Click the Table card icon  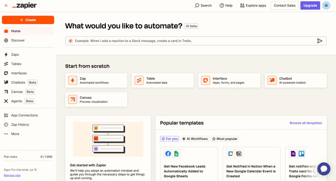pos(139,81)
